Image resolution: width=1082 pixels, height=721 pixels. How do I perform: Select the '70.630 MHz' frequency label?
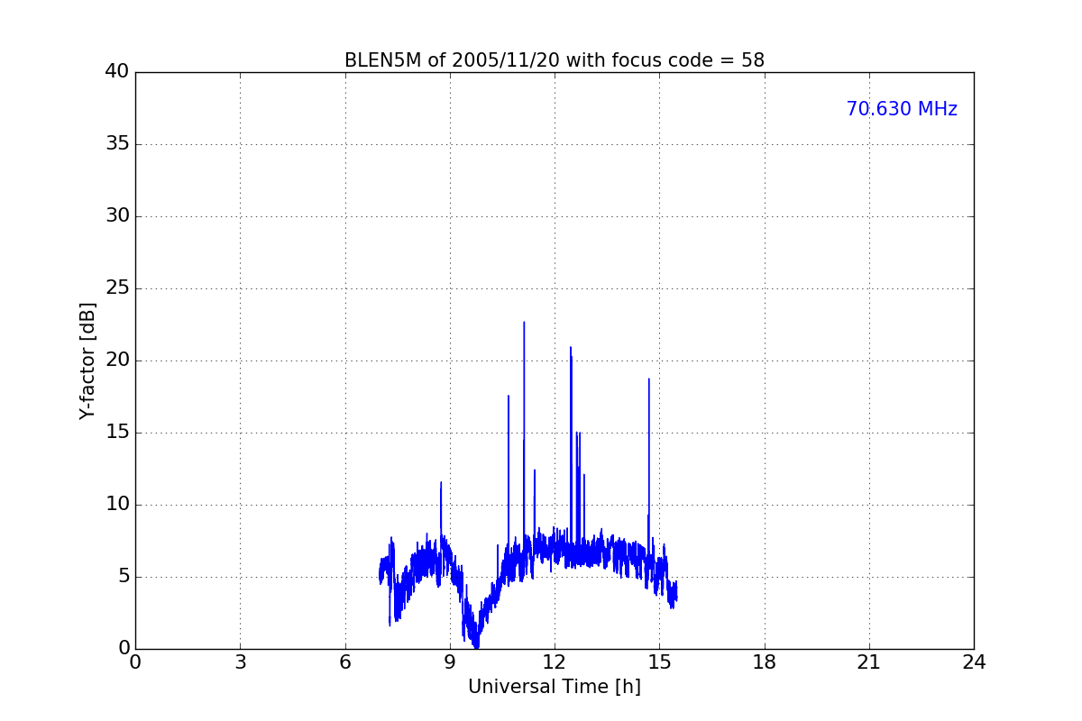[x=902, y=109]
